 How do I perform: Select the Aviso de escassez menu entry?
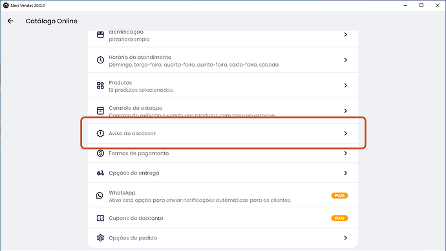pyautogui.click(x=223, y=133)
